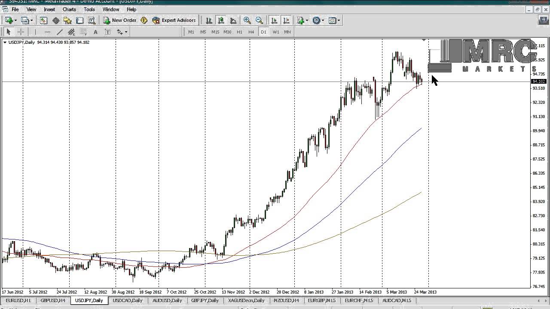Toggle the Navigator panel star-folder icon
Image resolution: width=550 pixels, height=309 pixels.
pyautogui.click(x=67, y=20)
